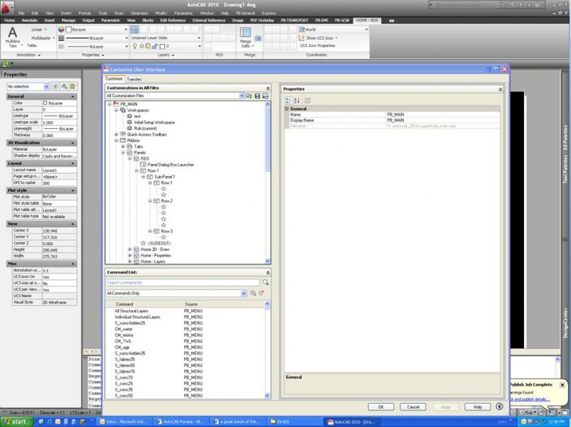The image size is (571, 427).
Task: Click the Panel Dialog Box Launcher icon
Action: [x=143, y=165]
